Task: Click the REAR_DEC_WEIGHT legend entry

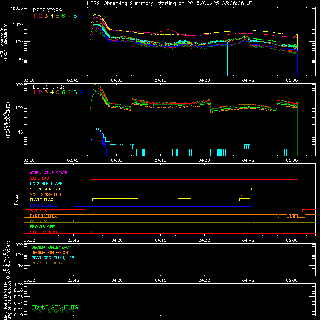Action: point(49,263)
